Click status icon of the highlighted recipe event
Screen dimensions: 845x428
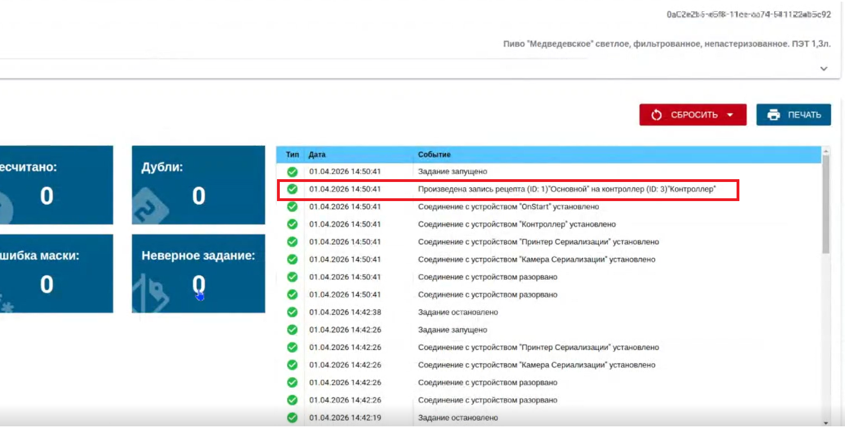(292, 189)
